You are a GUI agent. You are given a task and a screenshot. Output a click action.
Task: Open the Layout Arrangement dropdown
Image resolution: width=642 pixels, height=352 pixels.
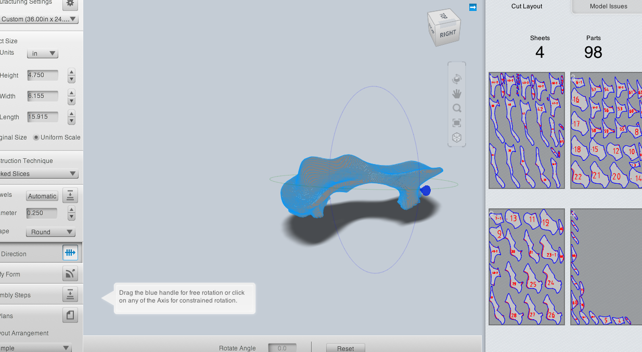point(35,348)
